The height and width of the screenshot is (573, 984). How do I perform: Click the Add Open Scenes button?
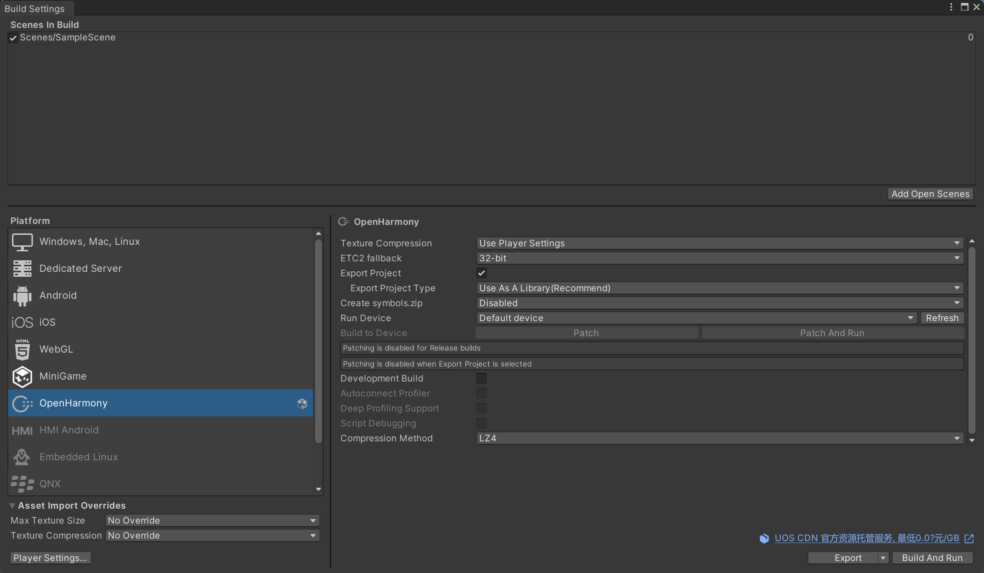point(931,194)
